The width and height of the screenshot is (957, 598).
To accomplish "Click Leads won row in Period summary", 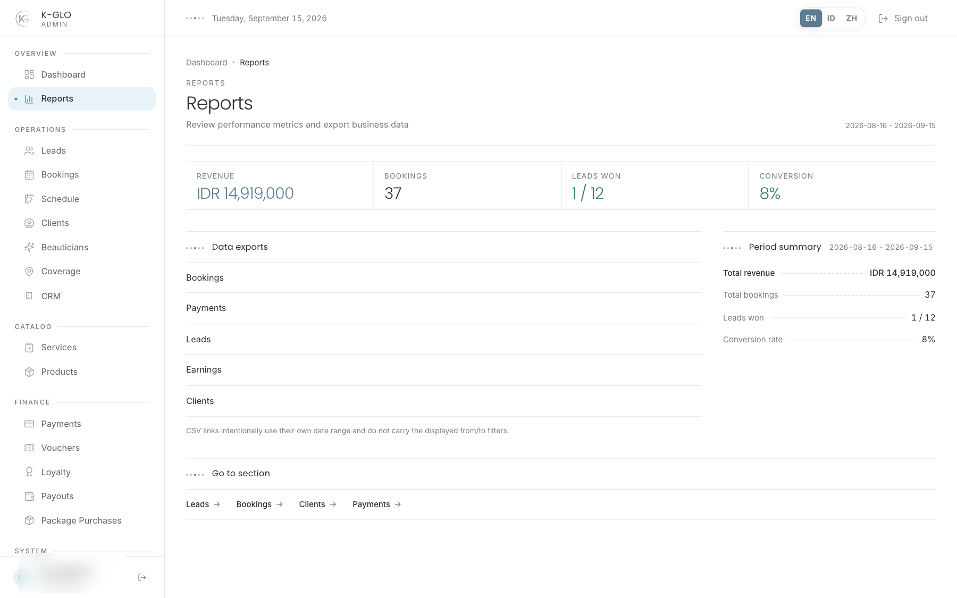I will point(829,318).
